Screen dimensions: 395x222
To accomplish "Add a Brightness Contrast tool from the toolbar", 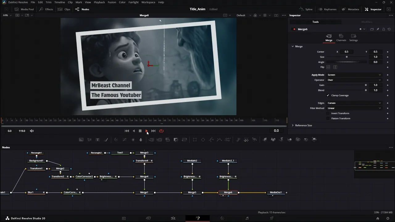I will pyautogui.click(x=133, y=140).
